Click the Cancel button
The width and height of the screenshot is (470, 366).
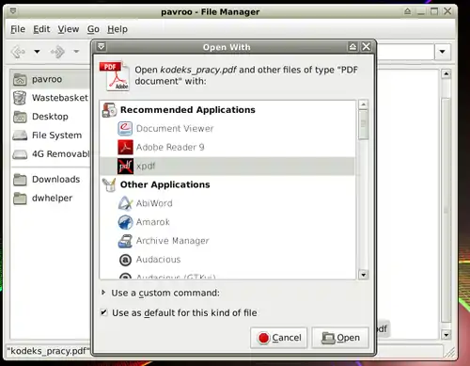tap(278, 338)
